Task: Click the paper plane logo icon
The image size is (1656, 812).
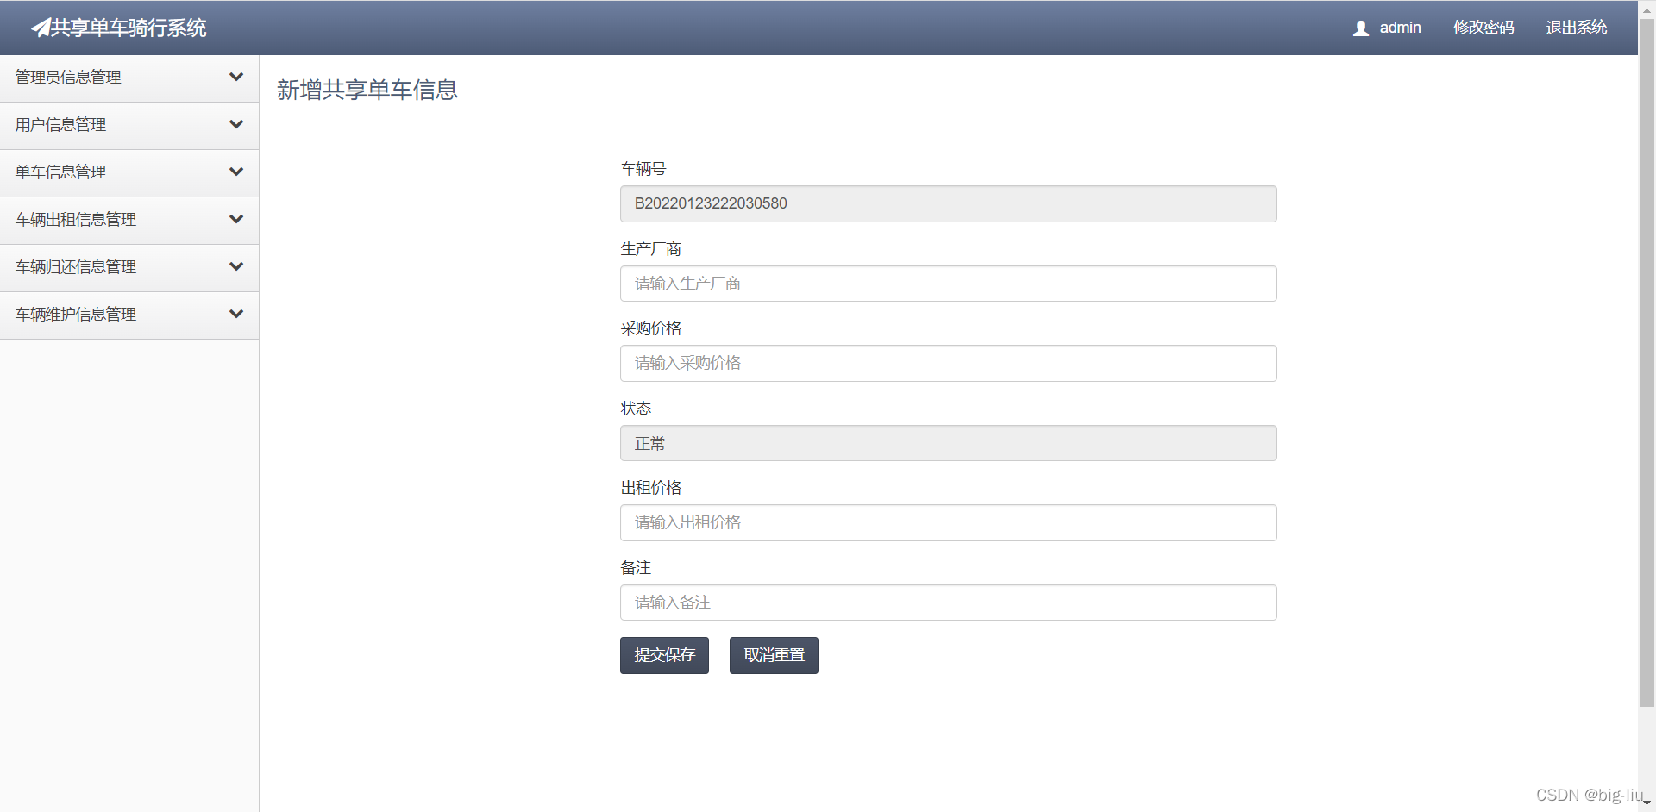Action: tap(41, 28)
